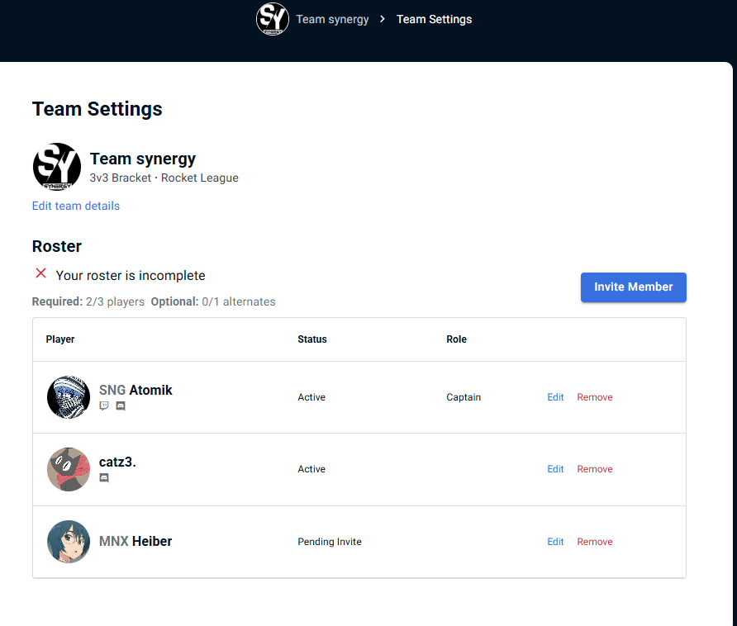Click SNG Atomik's Active status

pos(311,397)
